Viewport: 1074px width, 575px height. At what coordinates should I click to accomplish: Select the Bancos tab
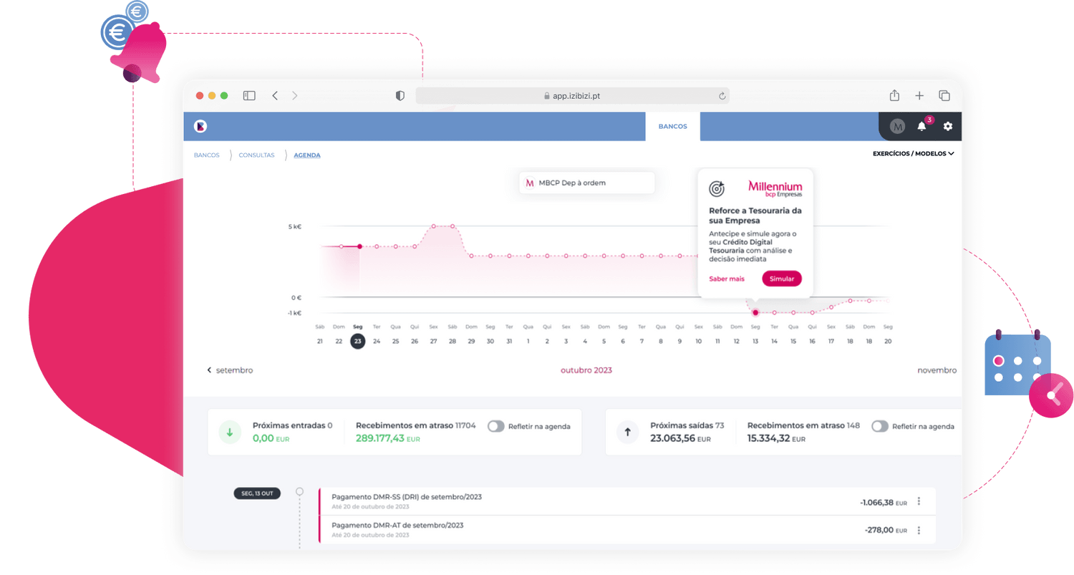672,127
